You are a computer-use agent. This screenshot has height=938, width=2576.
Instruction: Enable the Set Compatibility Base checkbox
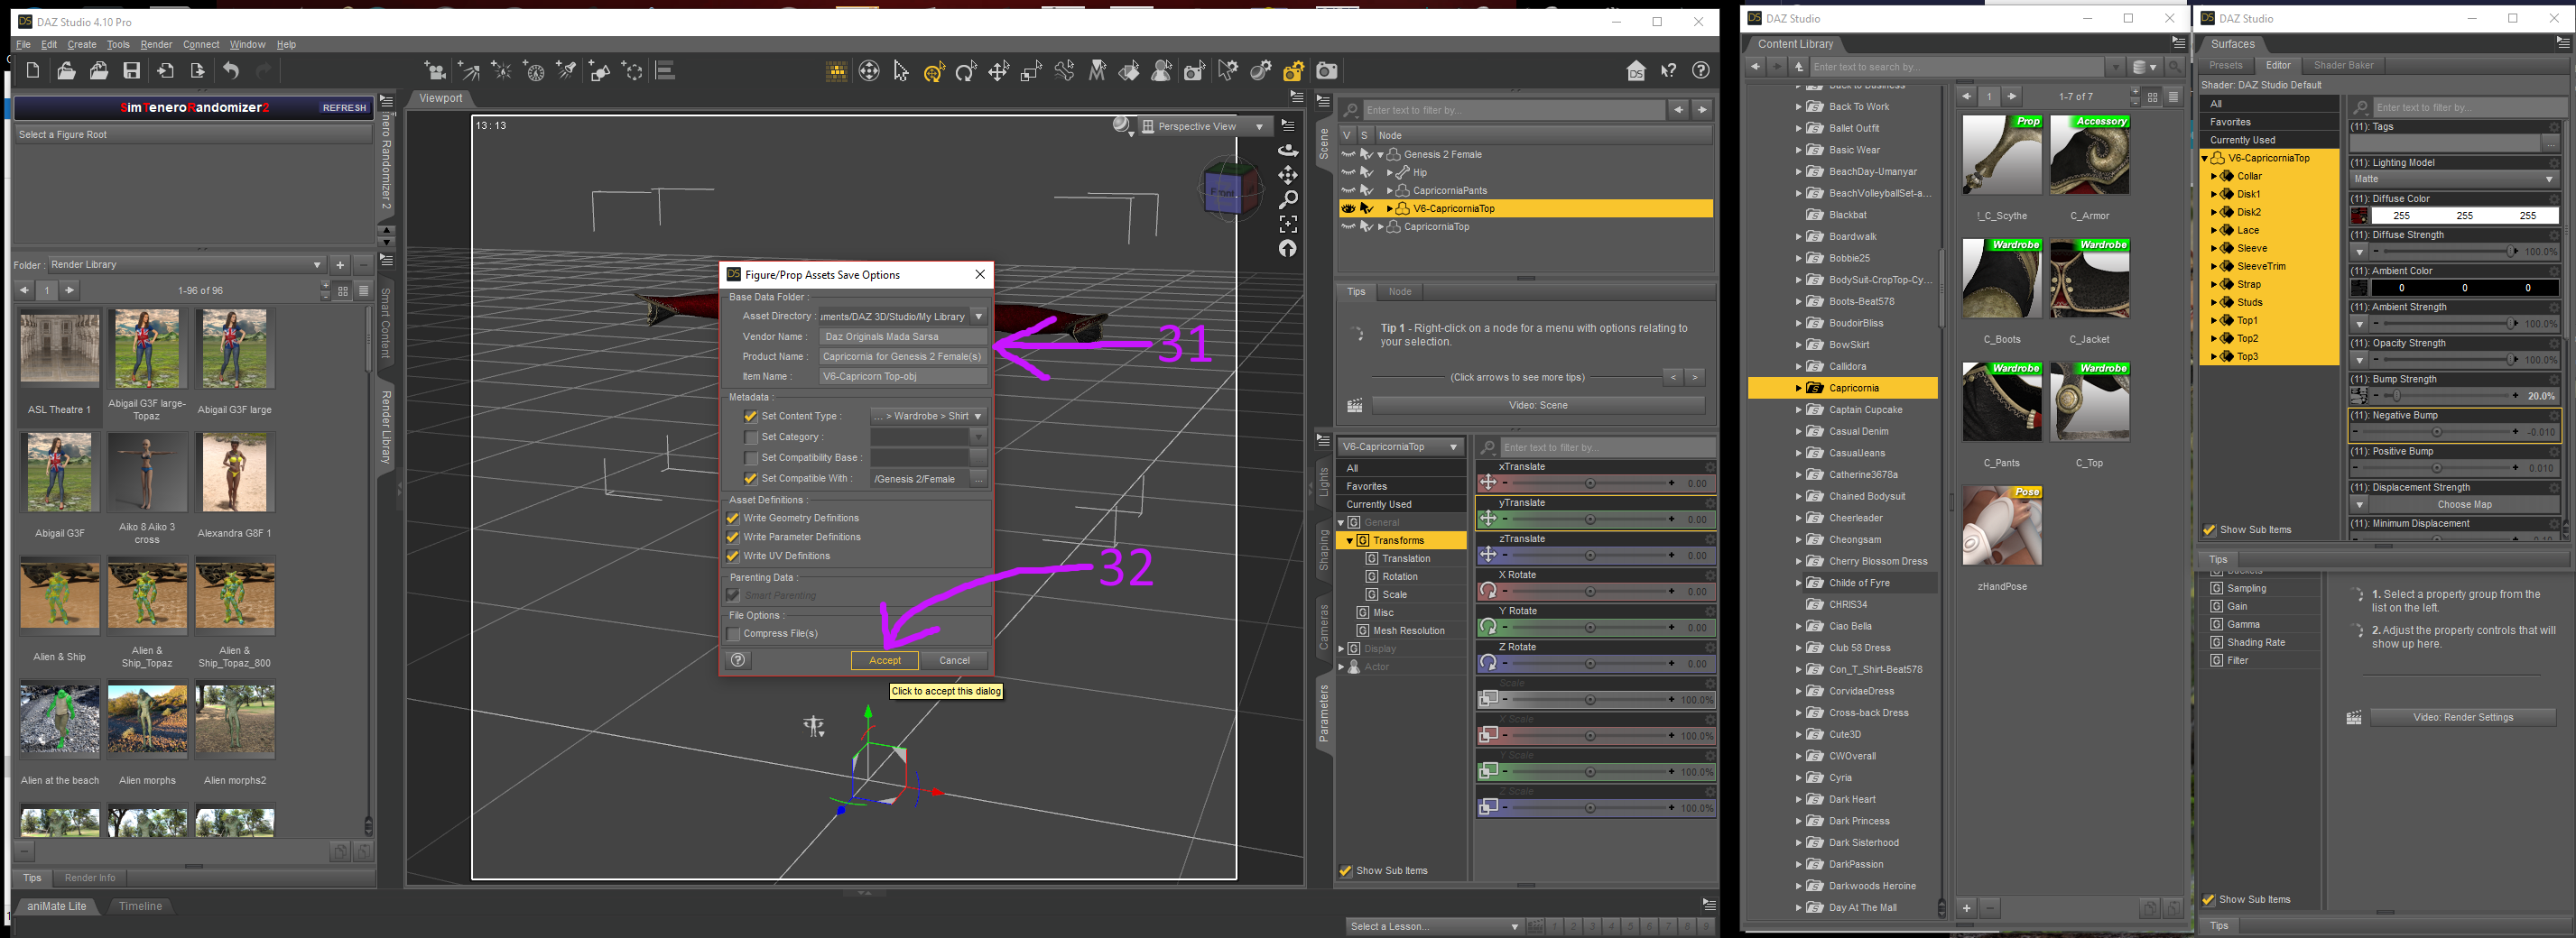click(x=751, y=457)
